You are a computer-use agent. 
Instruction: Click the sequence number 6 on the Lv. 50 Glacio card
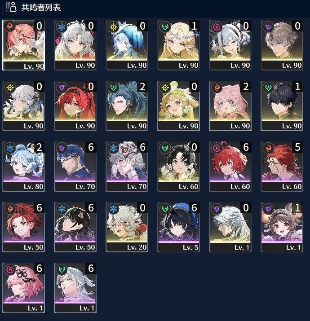coord(91,208)
